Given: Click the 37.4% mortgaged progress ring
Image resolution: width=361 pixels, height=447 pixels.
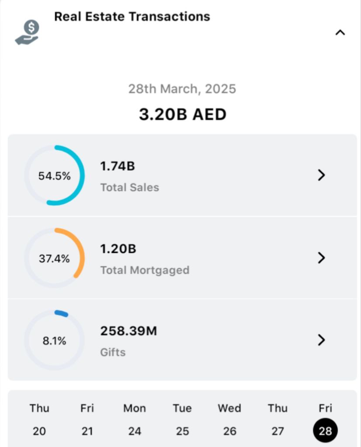Looking at the screenshot, I should 55,258.
